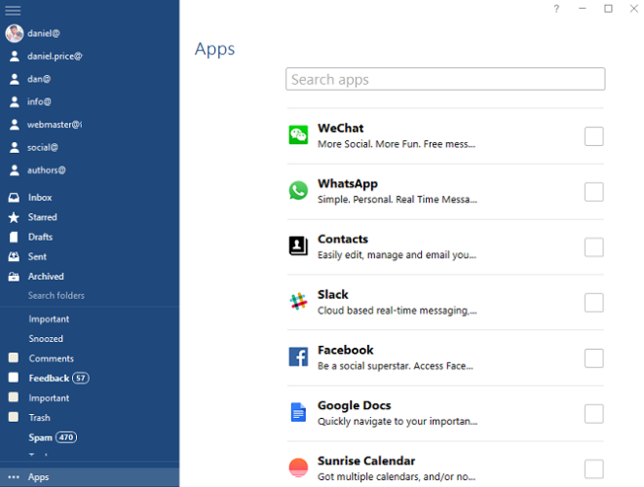Check the Facebook app checkbox
The height and width of the screenshot is (487, 644).
click(x=594, y=358)
